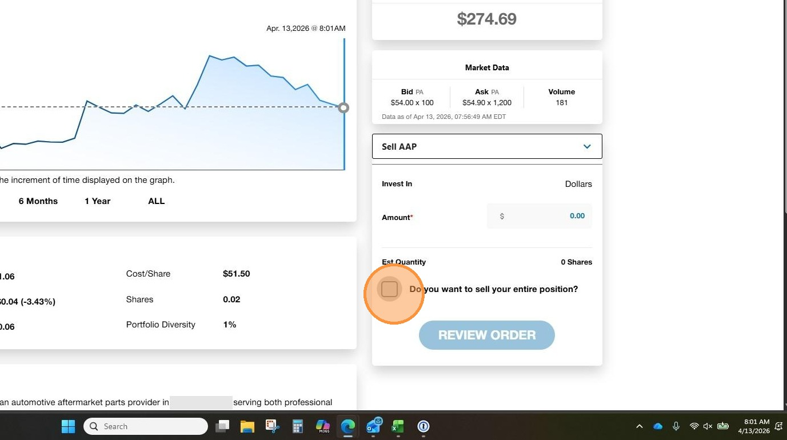Viewport: 787px width, 440px height.
Task: Click the graph timestamp Apr. 13,2026 @ 8:01AM
Action: pos(306,28)
